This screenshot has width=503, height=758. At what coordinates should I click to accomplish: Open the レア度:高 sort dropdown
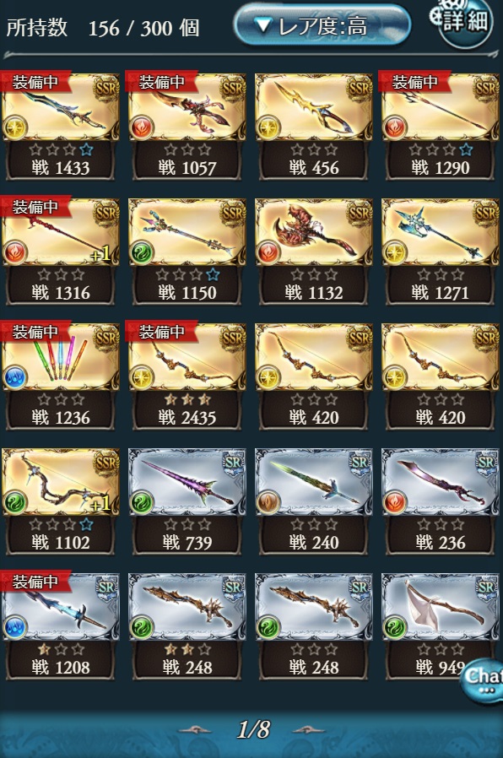pos(322,25)
